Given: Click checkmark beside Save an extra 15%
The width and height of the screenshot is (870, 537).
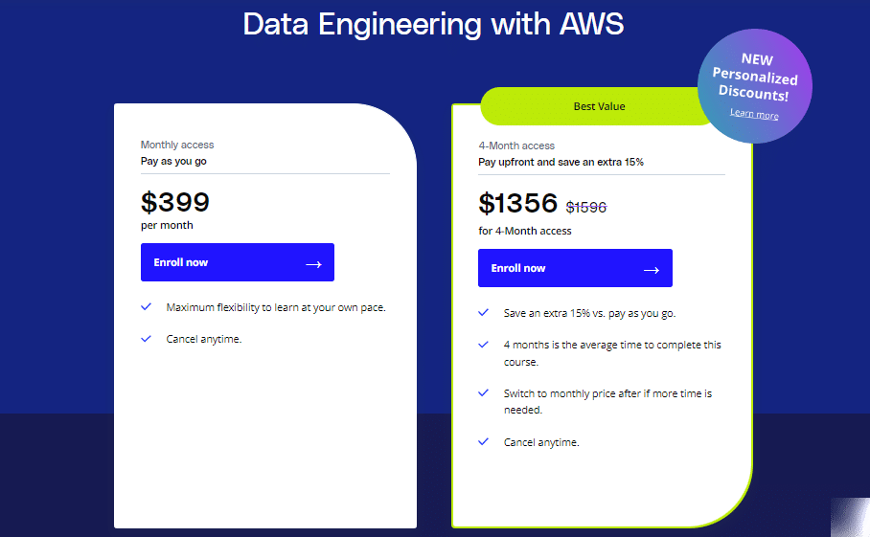Looking at the screenshot, I should coord(483,313).
